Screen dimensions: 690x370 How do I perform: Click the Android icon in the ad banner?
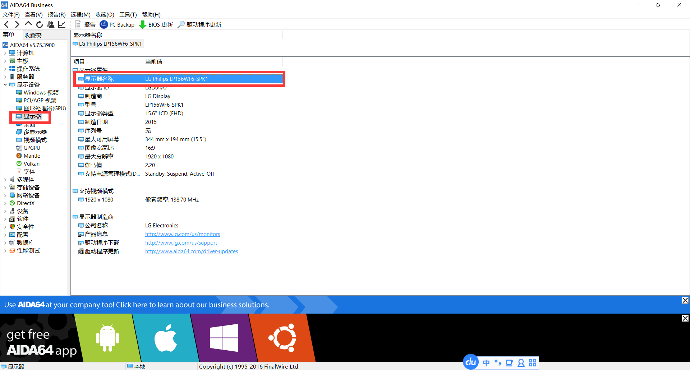click(107, 338)
